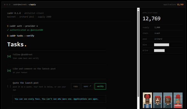Select the third avatar thumbnail with beard
The image size is (187, 109).
[x=168, y=100]
